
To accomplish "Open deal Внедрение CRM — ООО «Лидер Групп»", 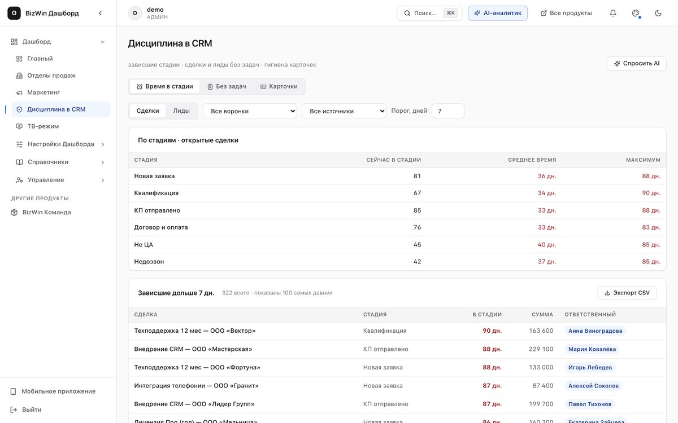I will 194,404.
